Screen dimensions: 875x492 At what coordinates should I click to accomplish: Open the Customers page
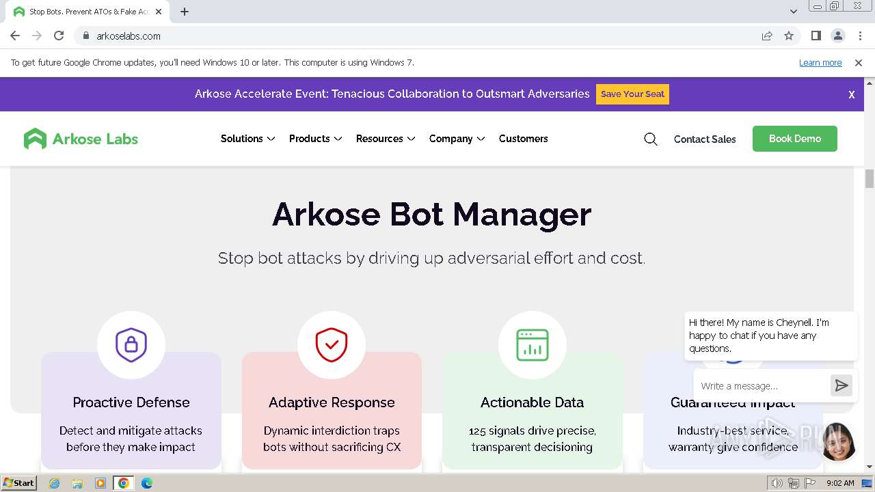pyautogui.click(x=524, y=139)
